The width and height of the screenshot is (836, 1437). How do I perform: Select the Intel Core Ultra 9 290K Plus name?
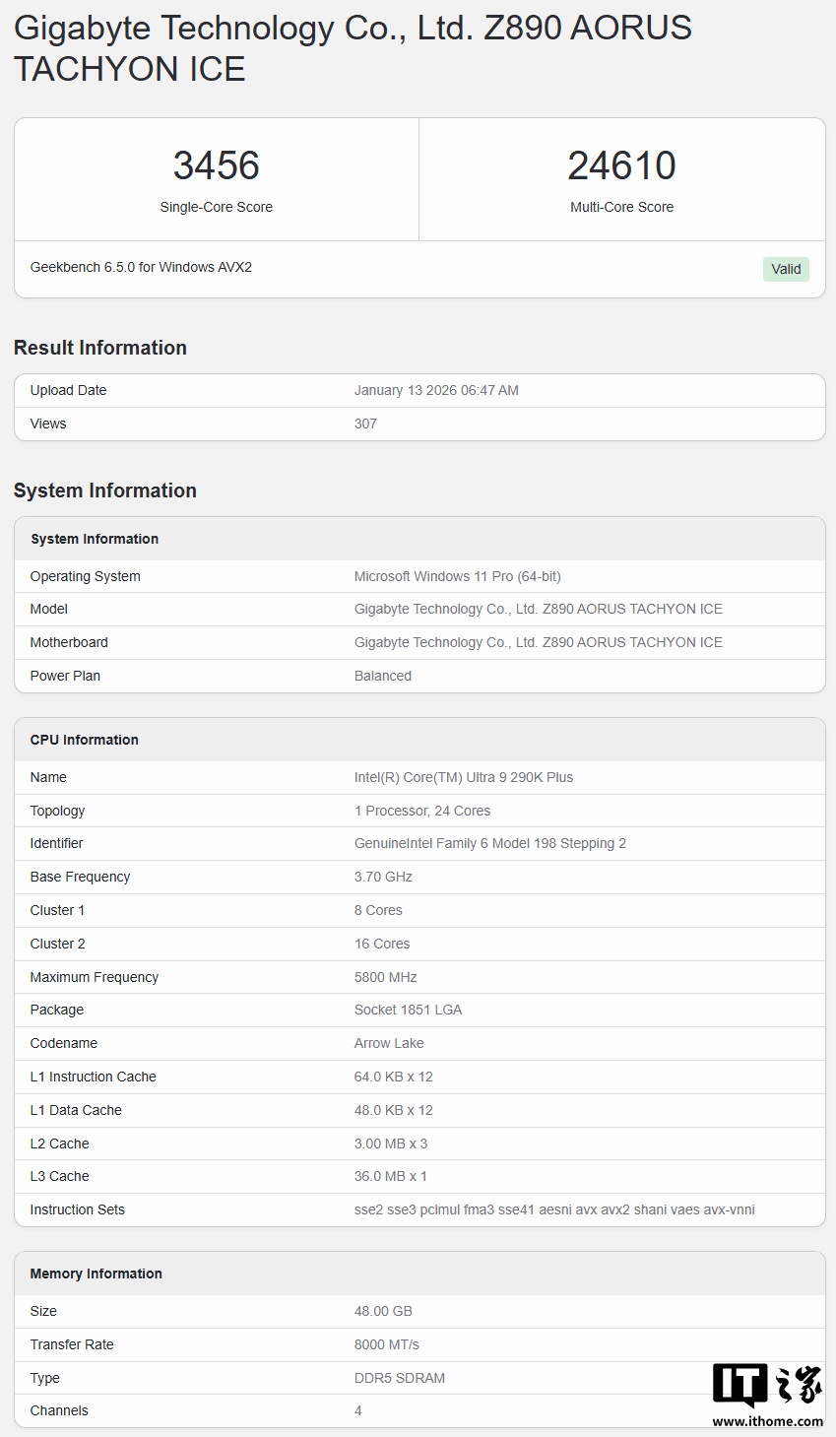pos(463,777)
